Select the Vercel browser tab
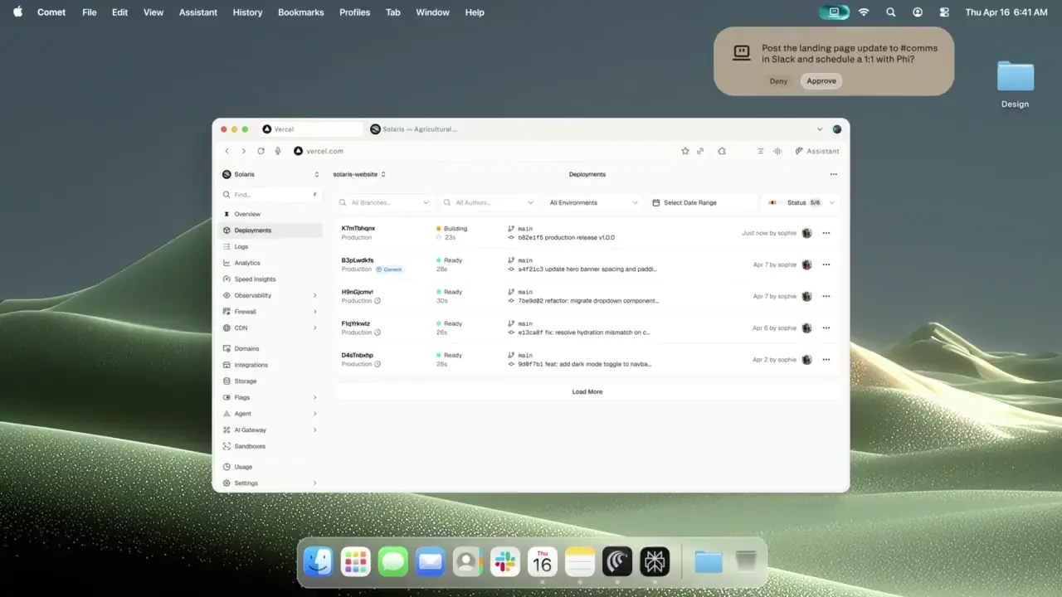The height and width of the screenshot is (597, 1062). [x=310, y=129]
